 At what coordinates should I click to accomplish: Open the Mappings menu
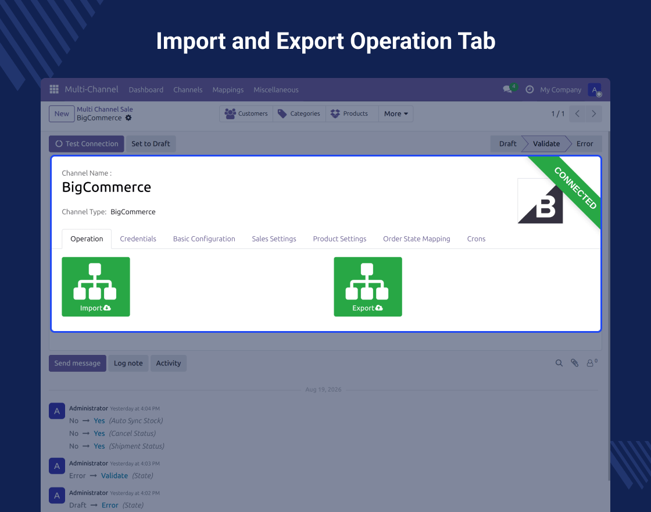pyautogui.click(x=228, y=90)
